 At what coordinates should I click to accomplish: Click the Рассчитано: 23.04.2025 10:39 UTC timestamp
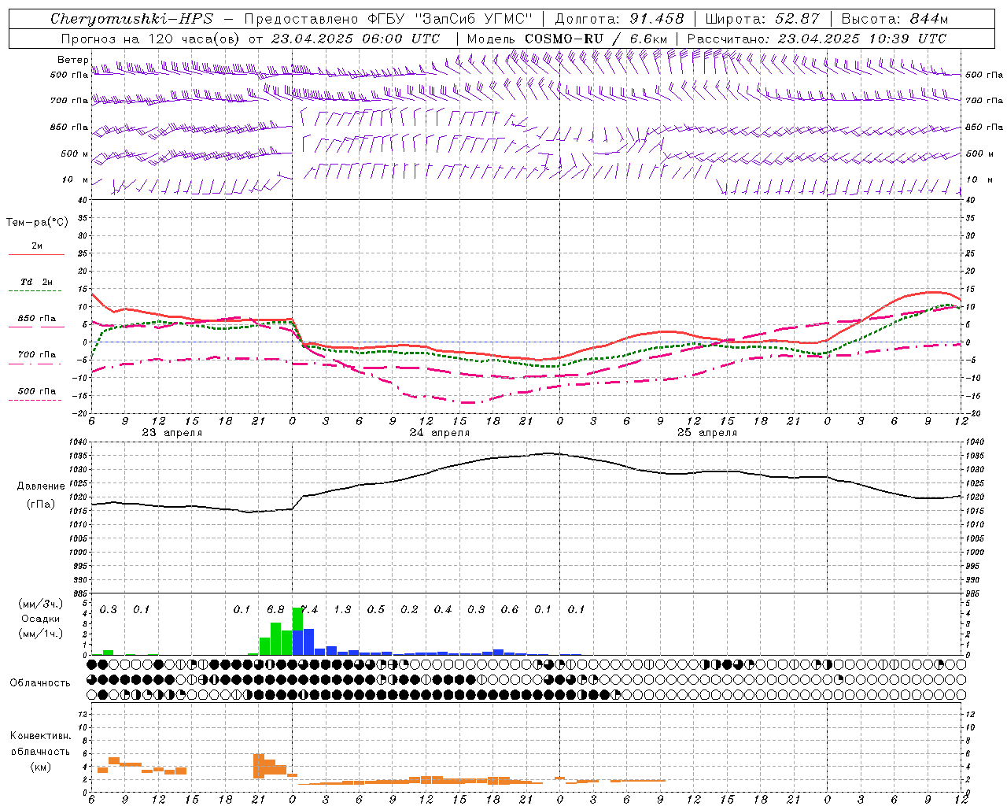[817, 39]
